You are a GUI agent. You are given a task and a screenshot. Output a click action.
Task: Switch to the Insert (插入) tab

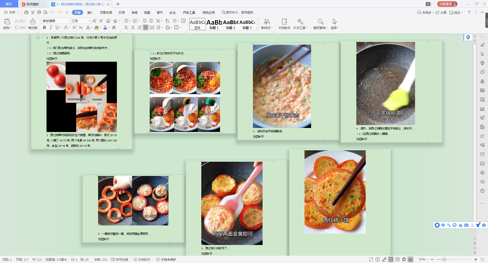point(90,12)
